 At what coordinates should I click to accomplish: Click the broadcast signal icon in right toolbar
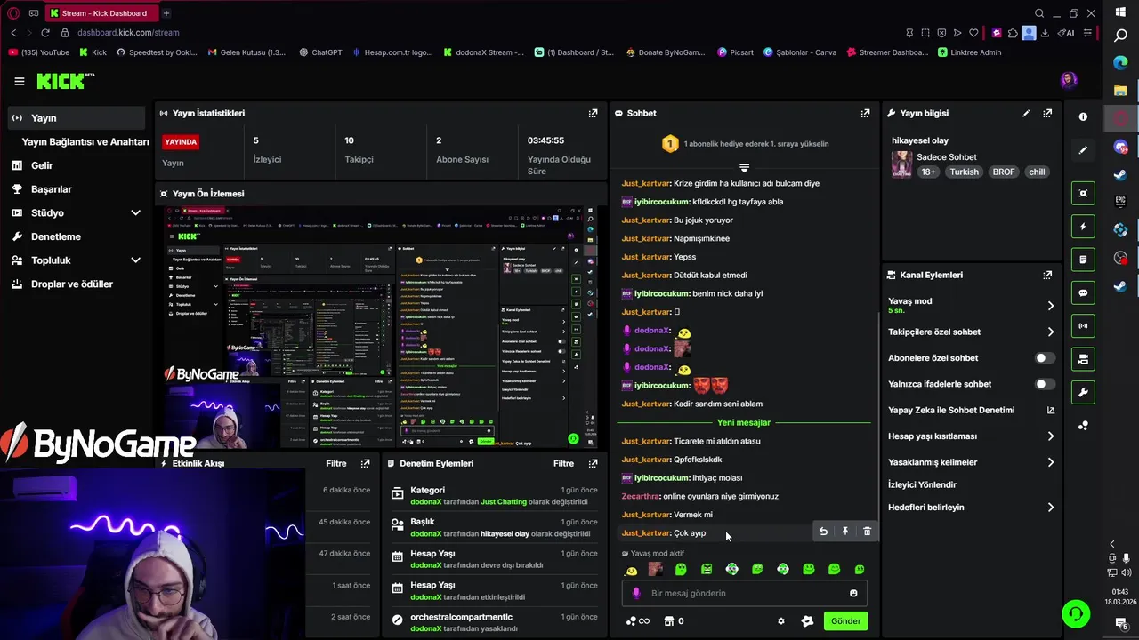pos(1083,325)
